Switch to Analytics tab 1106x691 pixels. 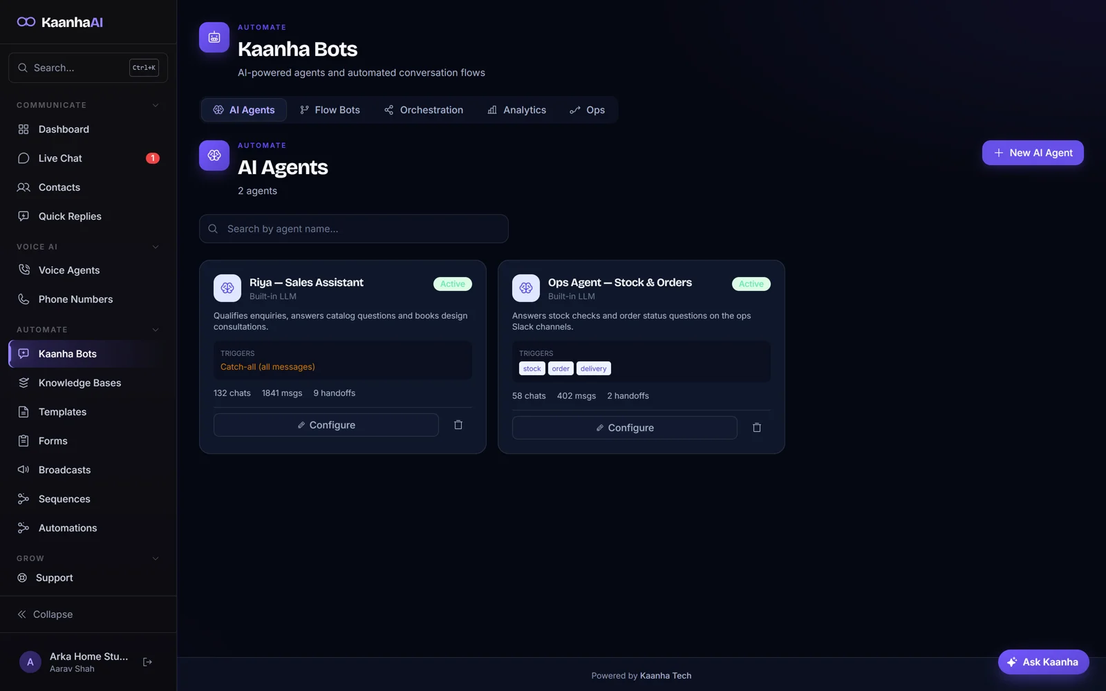coord(516,110)
